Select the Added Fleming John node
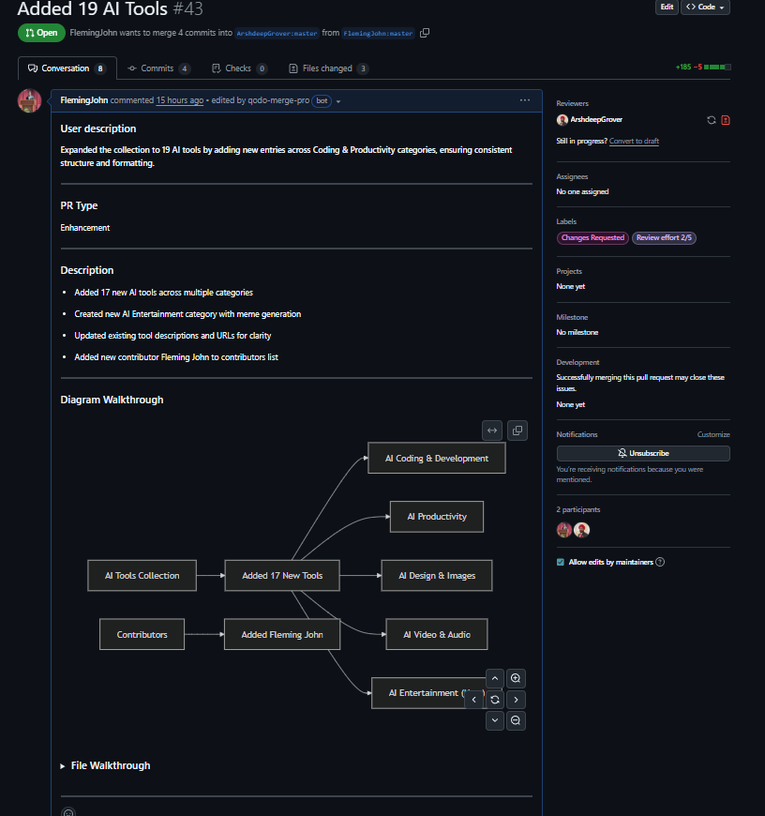Screen dimensions: 765x816 point(282,634)
